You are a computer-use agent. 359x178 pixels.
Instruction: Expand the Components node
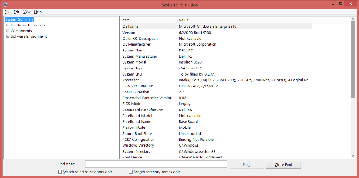(8, 31)
